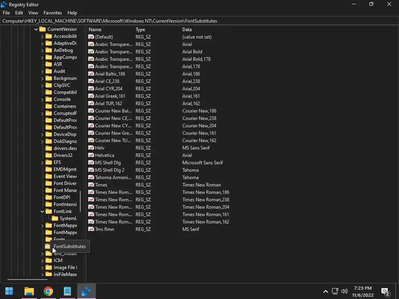Select the 'MS Serif' data cell
Viewport: 399px width, 299px height.
(191, 229)
